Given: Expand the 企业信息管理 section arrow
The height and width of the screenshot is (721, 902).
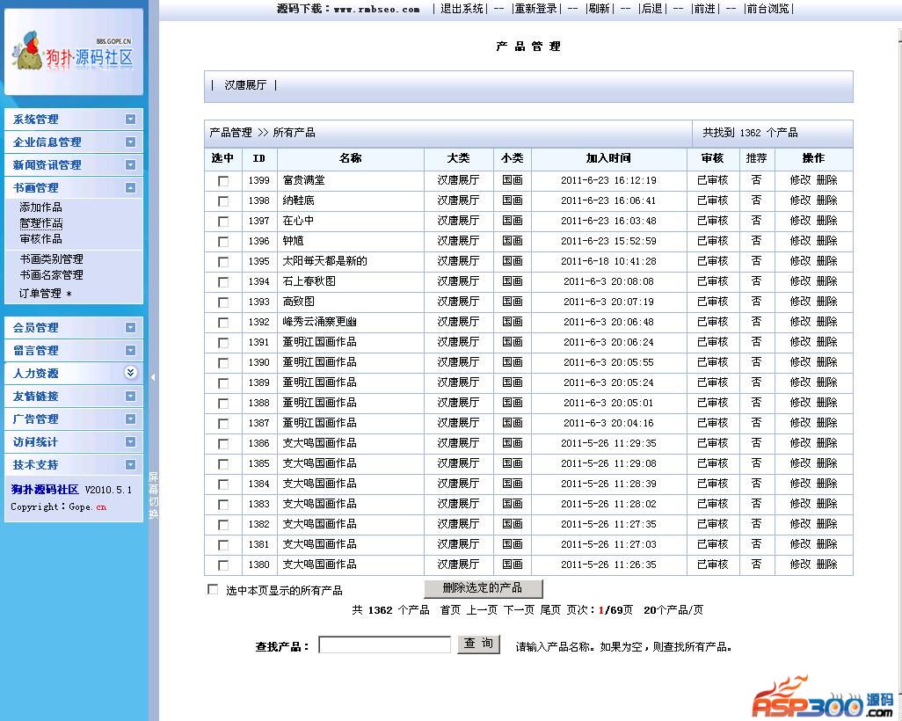Looking at the screenshot, I should [131, 142].
